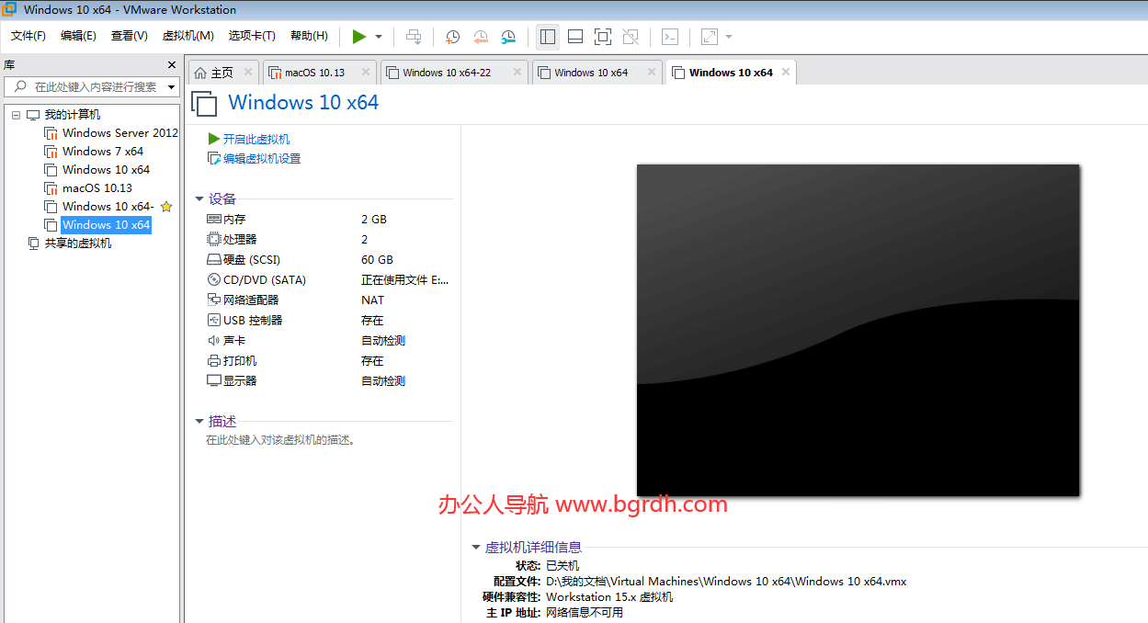The width and height of the screenshot is (1148, 623).
Task: Click the Enter Full Screen mode icon
Action: click(603, 37)
